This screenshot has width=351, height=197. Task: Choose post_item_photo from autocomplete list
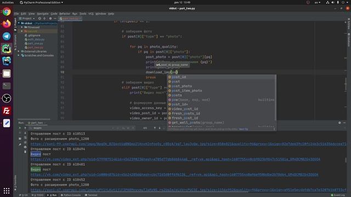point(222,91)
